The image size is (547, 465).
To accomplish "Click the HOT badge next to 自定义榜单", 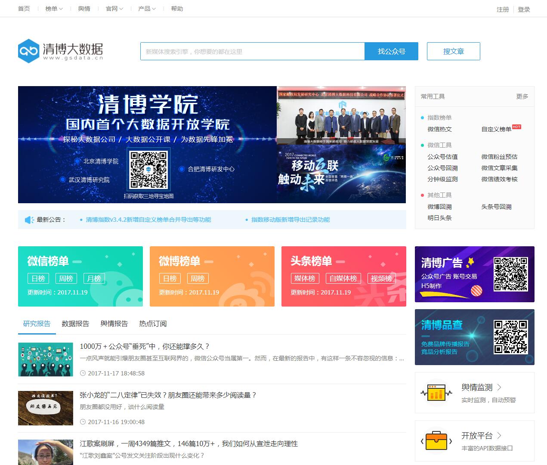I will [516, 127].
